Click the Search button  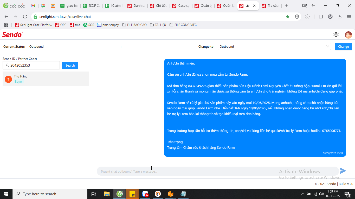(70, 65)
